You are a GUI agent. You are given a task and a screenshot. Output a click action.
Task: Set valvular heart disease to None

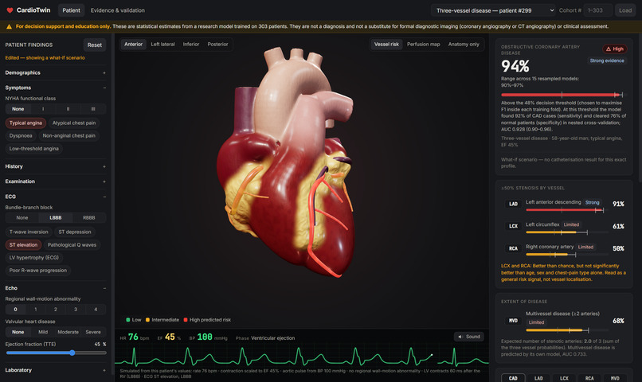(x=18, y=332)
